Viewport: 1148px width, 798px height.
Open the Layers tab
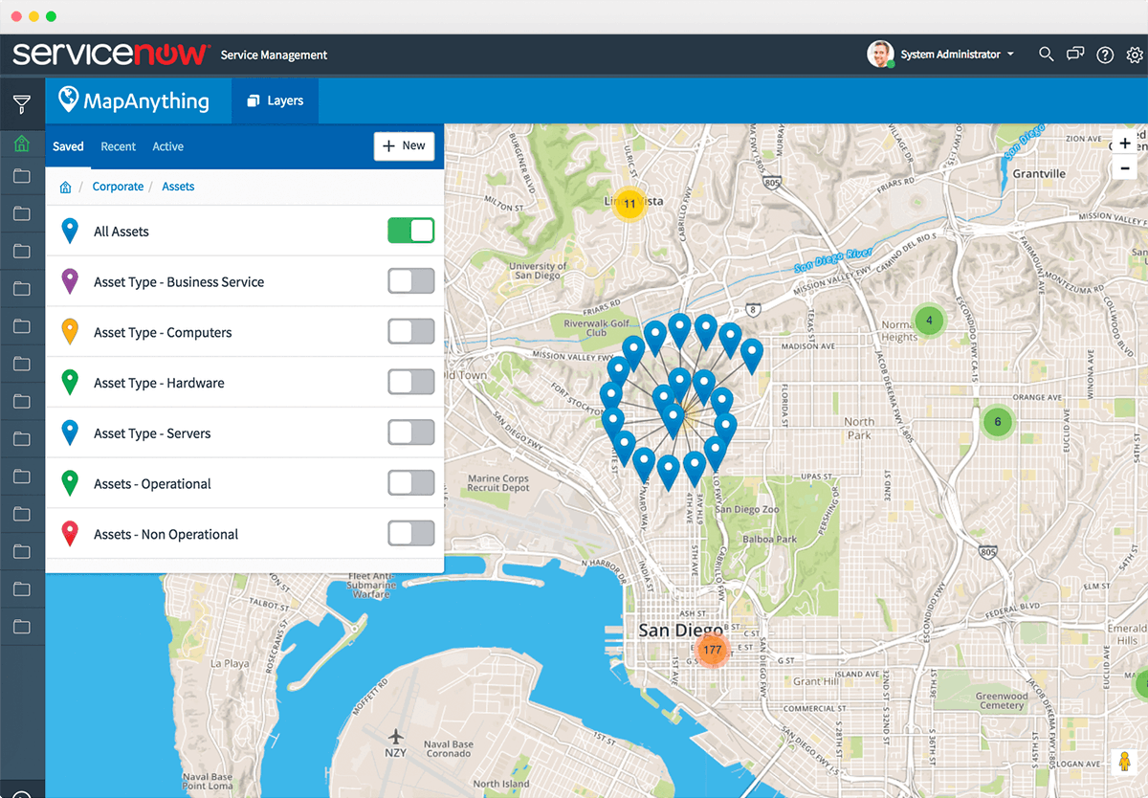[275, 100]
